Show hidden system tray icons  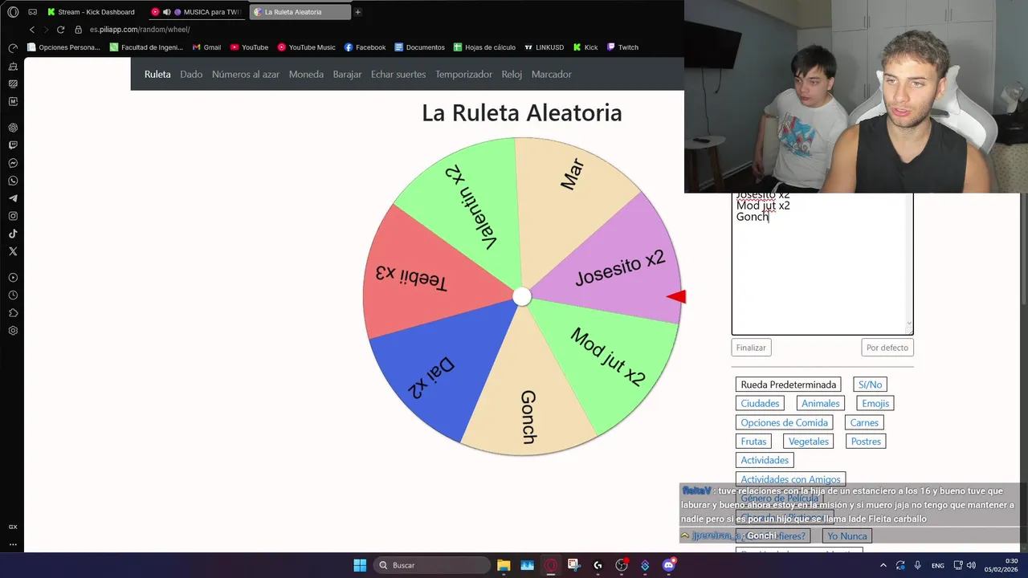[883, 565]
